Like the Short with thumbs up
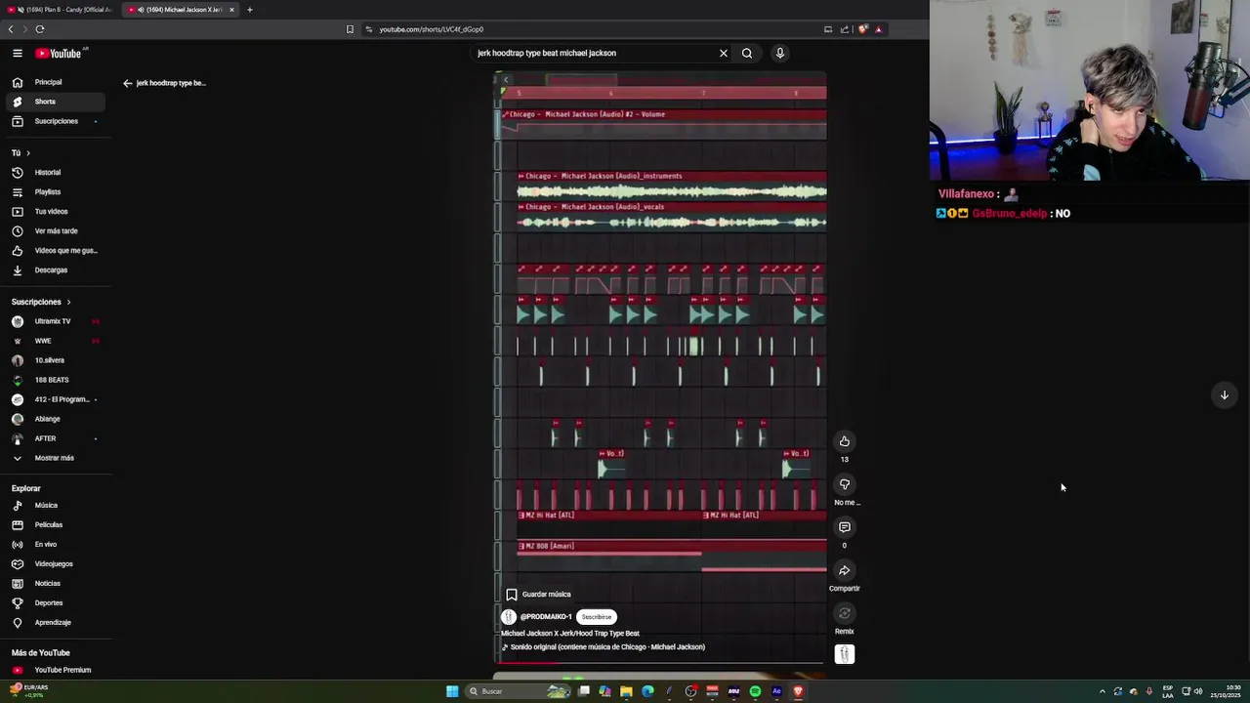 pos(845,441)
